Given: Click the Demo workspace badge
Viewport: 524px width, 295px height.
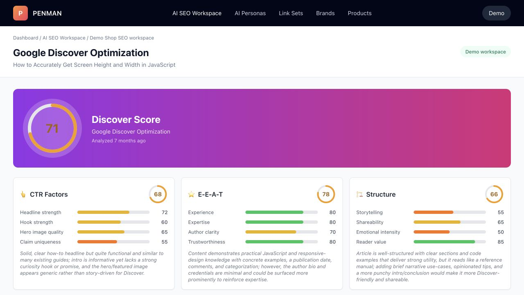Looking at the screenshot, I should click(x=486, y=52).
